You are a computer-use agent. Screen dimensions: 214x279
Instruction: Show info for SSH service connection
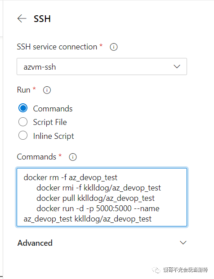[x=114, y=47]
